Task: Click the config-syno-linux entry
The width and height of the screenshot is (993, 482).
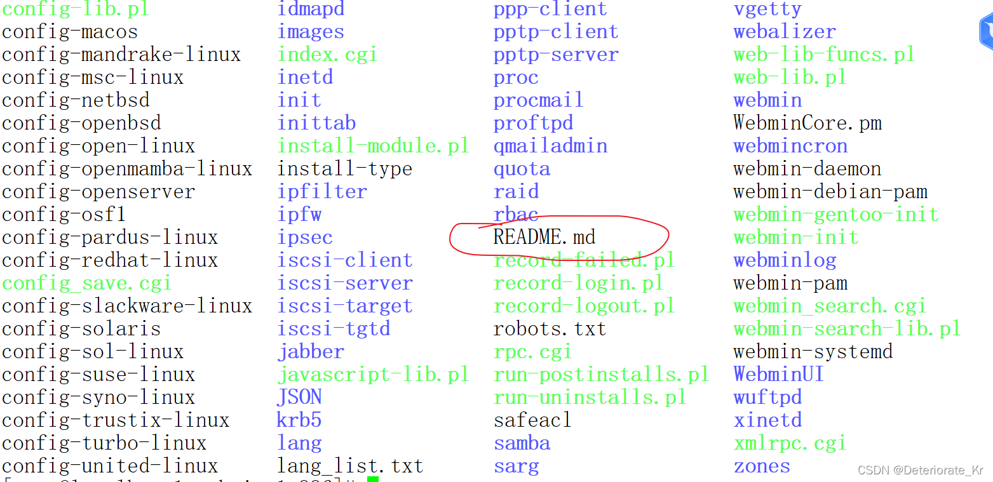Action: 98,398
